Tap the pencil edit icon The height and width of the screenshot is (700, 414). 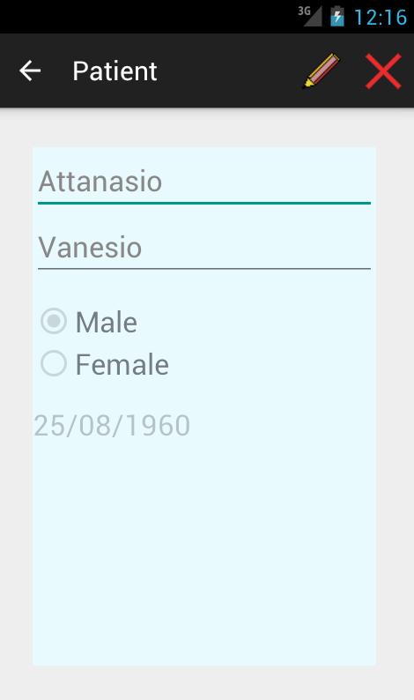coord(322,71)
